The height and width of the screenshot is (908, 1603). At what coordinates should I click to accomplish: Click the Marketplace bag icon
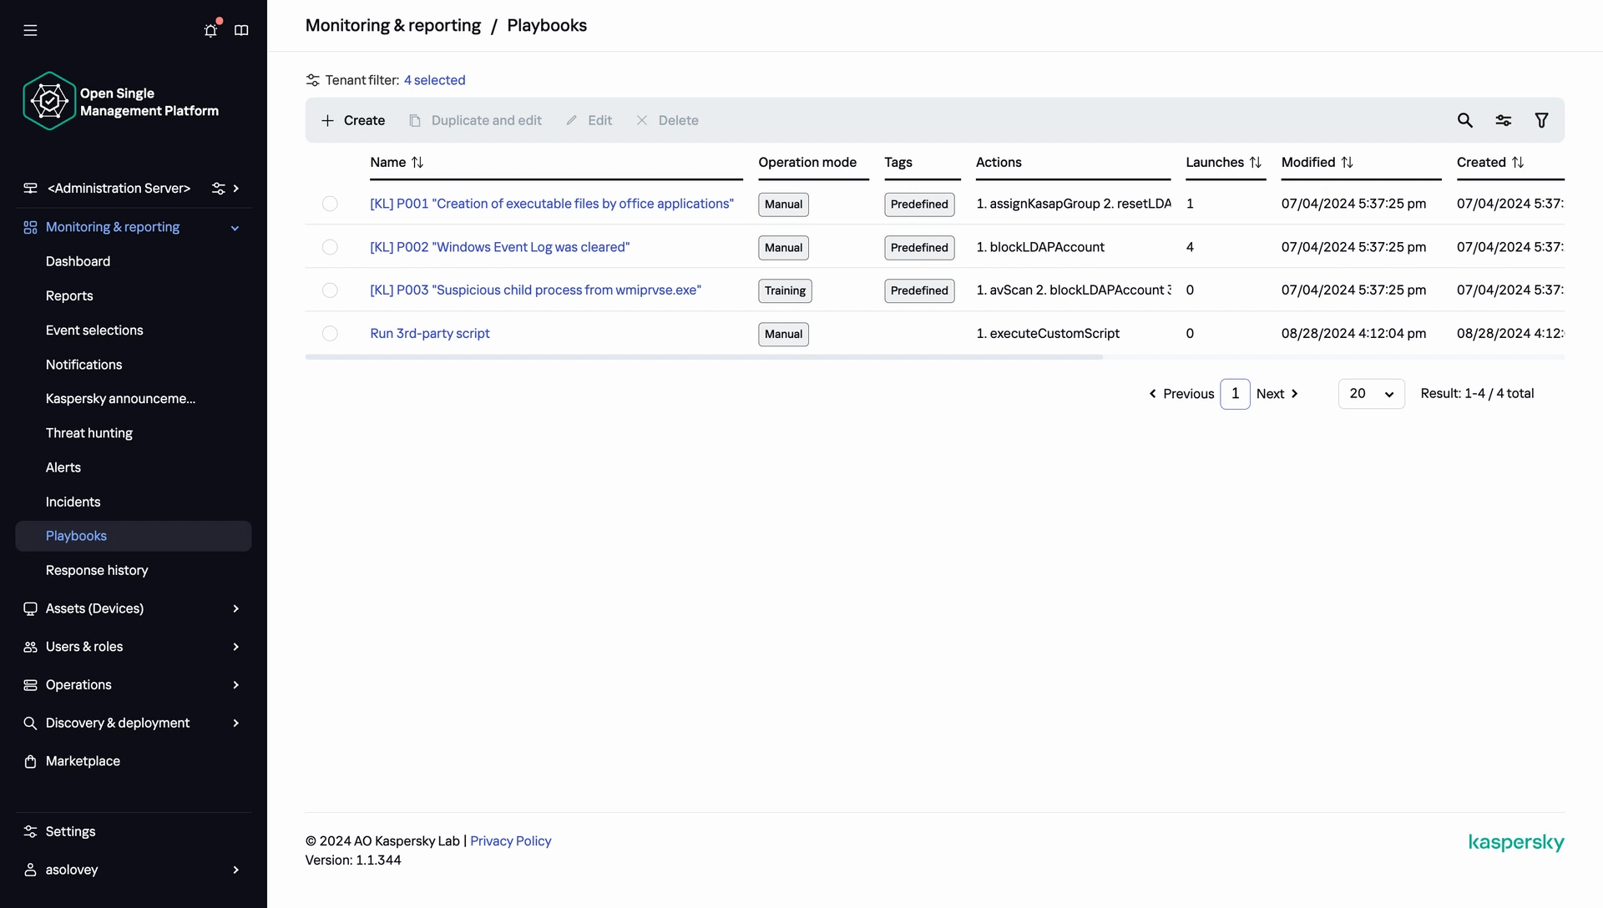(30, 761)
